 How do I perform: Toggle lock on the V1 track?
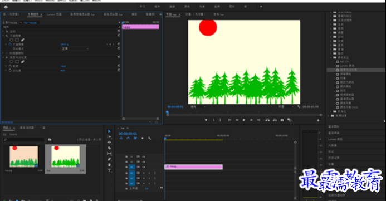pyautogui.click(x=126, y=167)
